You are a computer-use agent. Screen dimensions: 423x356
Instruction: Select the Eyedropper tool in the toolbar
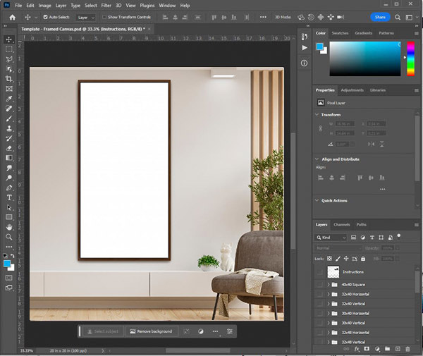pyautogui.click(x=9, y=99)
